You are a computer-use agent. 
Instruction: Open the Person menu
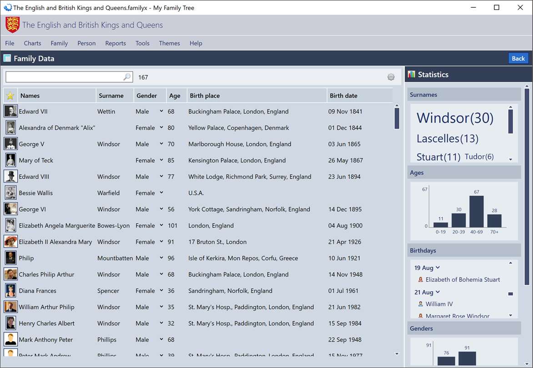[86, 43]
